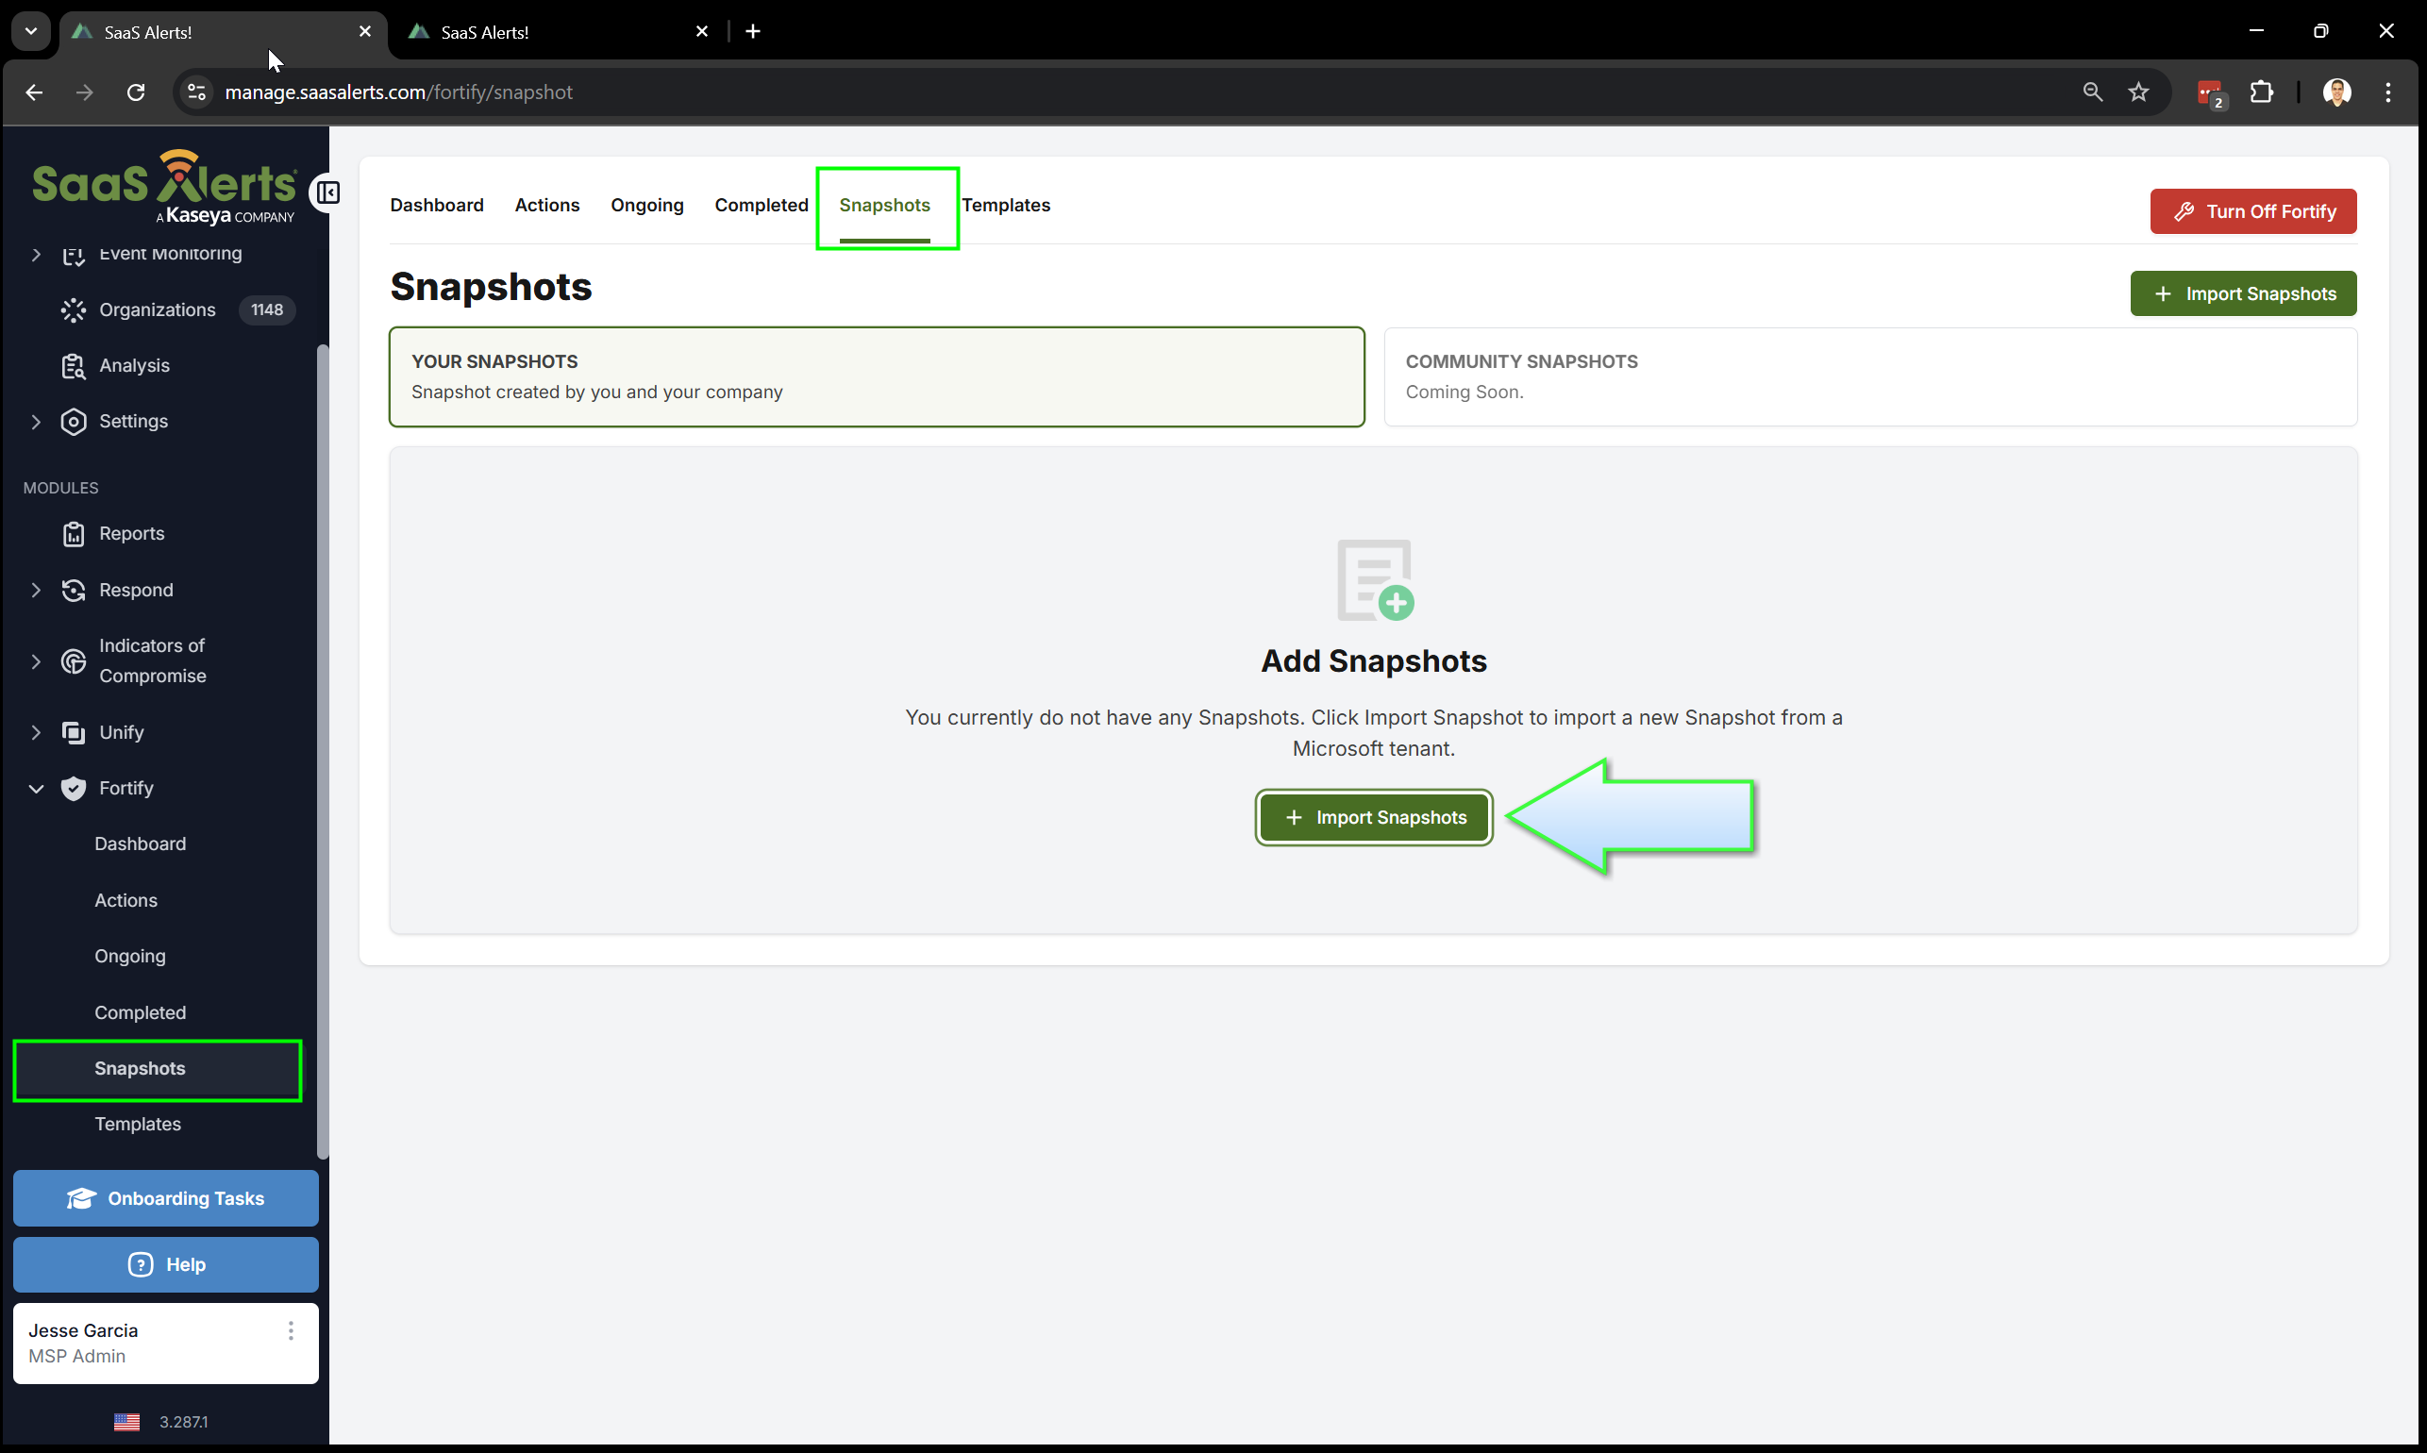Reload the page

pos(136,92)
